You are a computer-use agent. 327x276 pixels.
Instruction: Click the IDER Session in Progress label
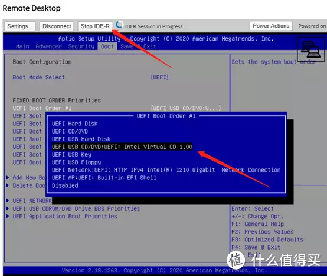click(155, 26)
